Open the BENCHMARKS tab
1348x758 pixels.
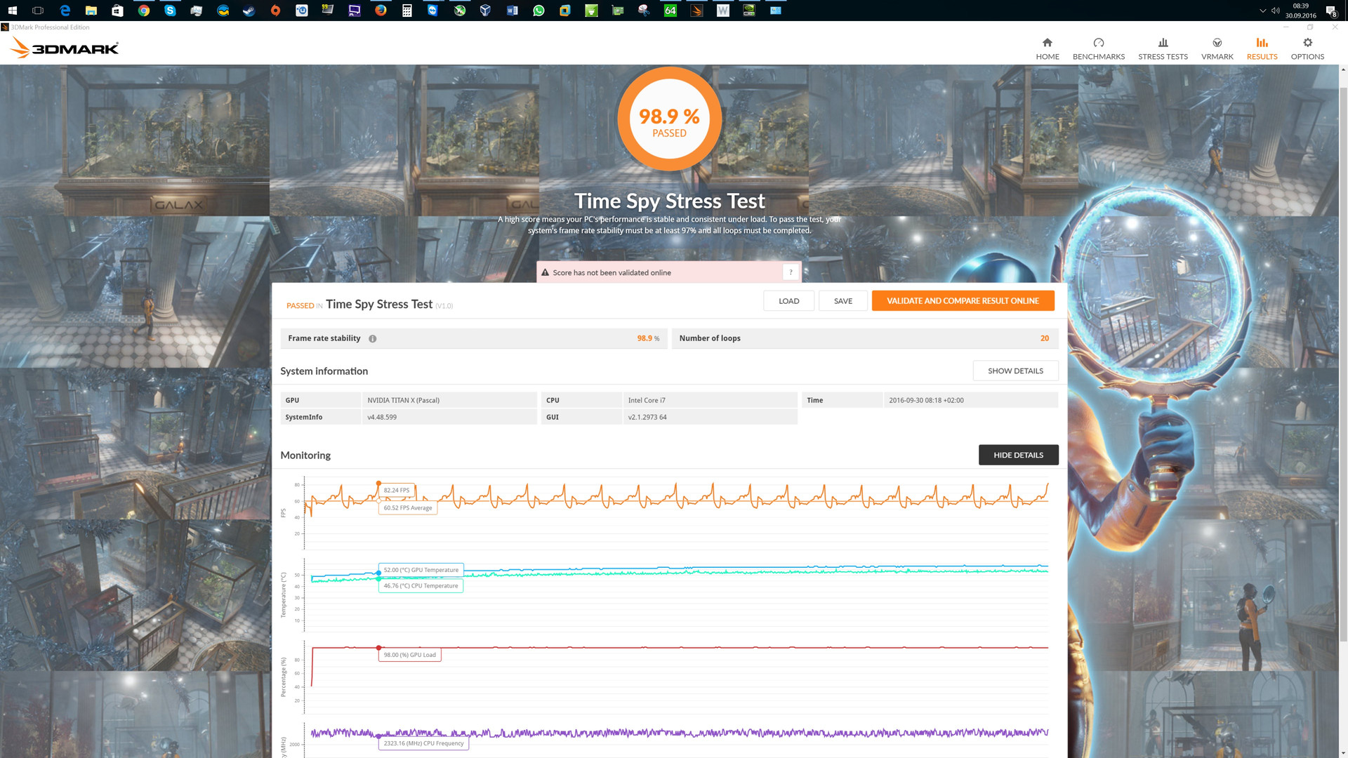tap(1098, 49)
